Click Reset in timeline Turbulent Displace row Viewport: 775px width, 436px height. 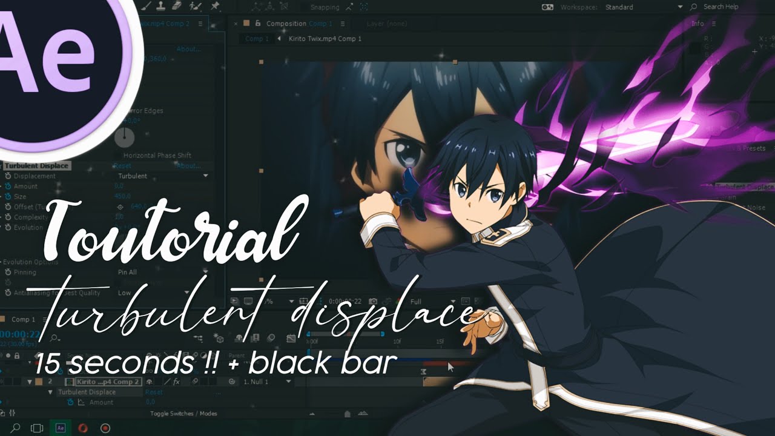(154, 392)
